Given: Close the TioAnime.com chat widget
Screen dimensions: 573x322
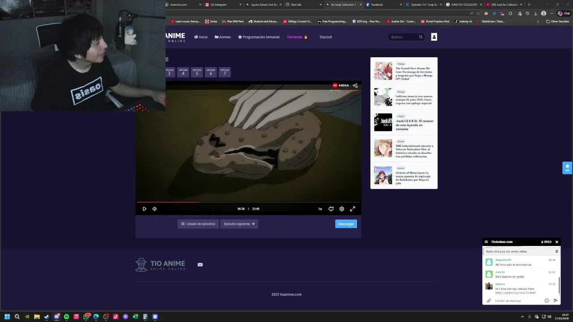Looking at the screenshot, I should click(x=557, y=242).
